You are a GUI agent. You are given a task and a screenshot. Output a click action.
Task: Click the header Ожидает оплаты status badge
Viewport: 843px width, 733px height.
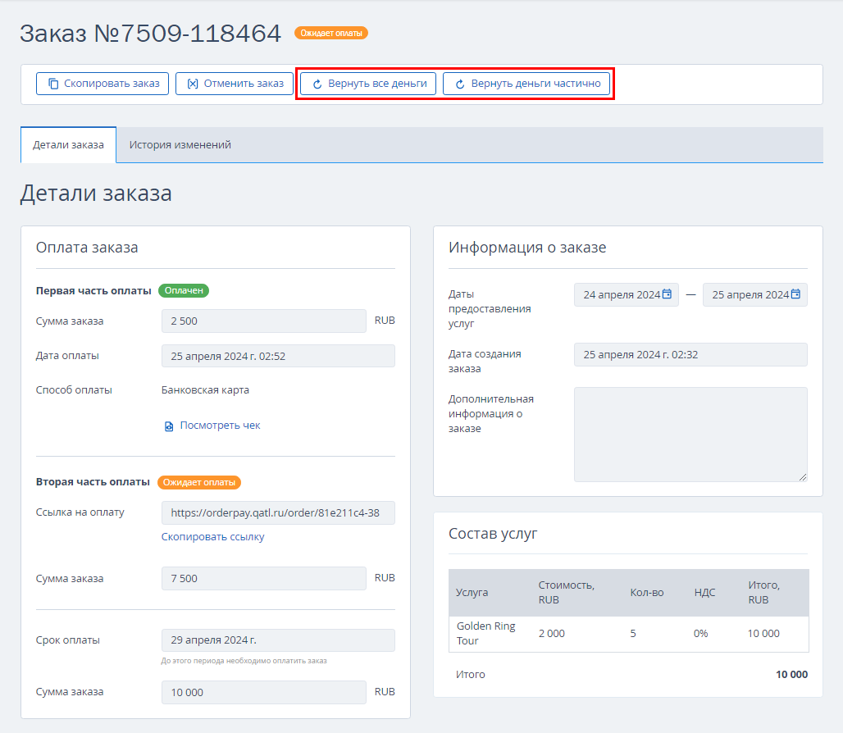coord(330,34)
